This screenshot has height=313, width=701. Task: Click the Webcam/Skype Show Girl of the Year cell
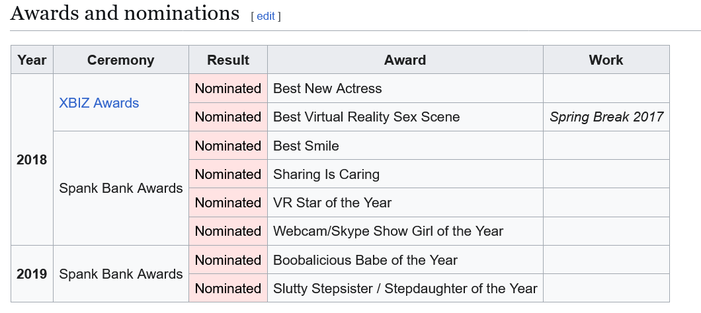point(388,231)
